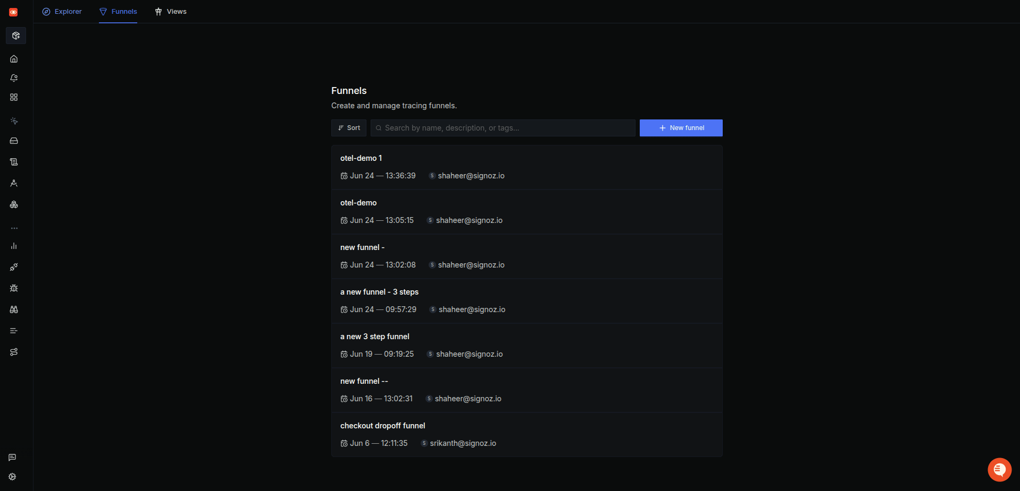Open the checkout dropoff funnel entry
Screen dimensions: 1020x491
point(526,434)
